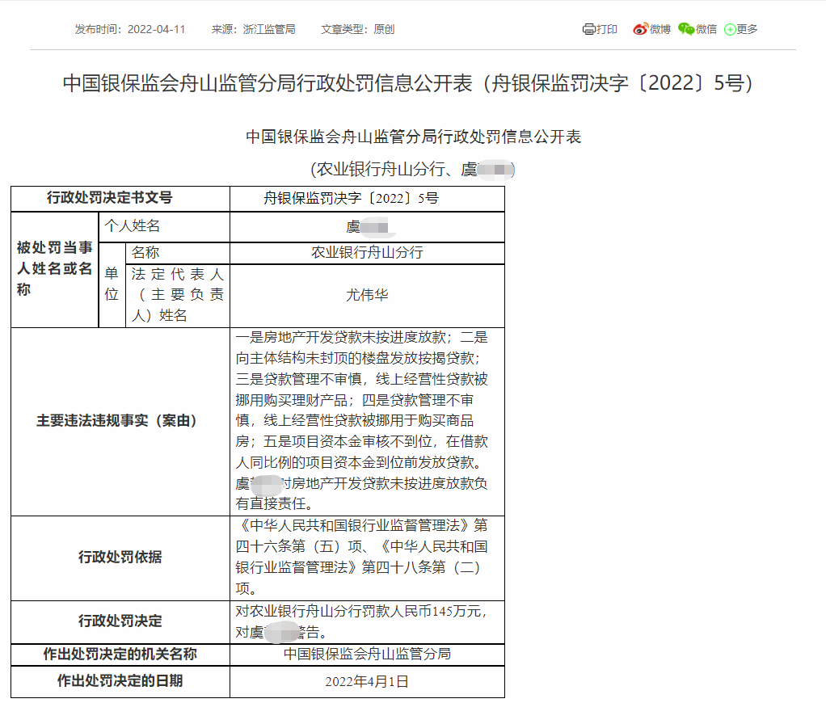Click the 行政处罚决定书文号 header cell
This screenshot has height=703, width=826.
120,199
